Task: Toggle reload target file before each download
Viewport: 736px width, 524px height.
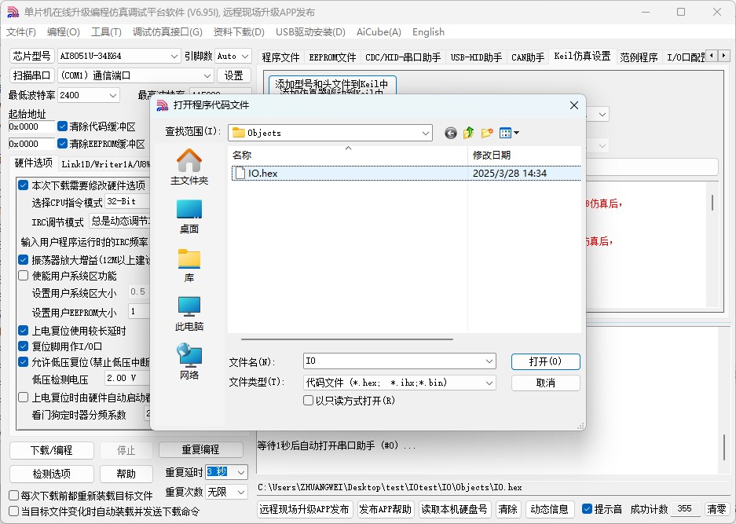Action: coord(14,496)
